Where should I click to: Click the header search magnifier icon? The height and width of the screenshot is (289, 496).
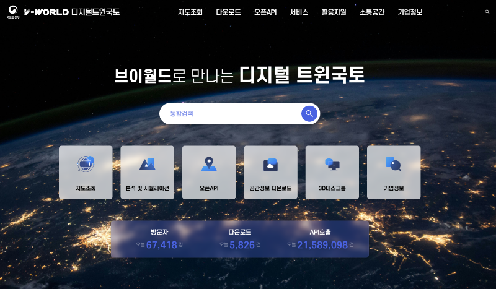pos(487,12)
